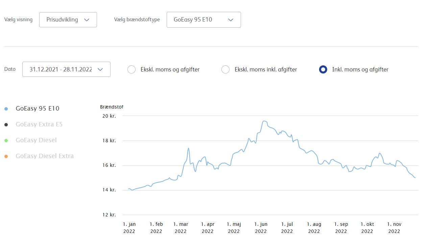Click the Vælg visning label
This screenshot has width=433, height=242.
(x=18, y=20)
